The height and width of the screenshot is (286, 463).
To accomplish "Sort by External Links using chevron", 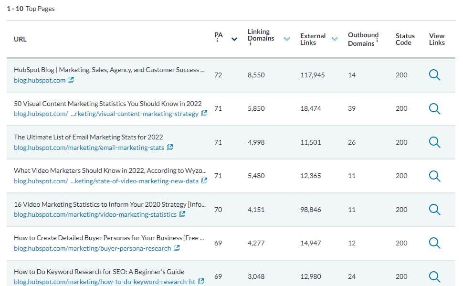I will pyautogui.click(x=335, y=39).
